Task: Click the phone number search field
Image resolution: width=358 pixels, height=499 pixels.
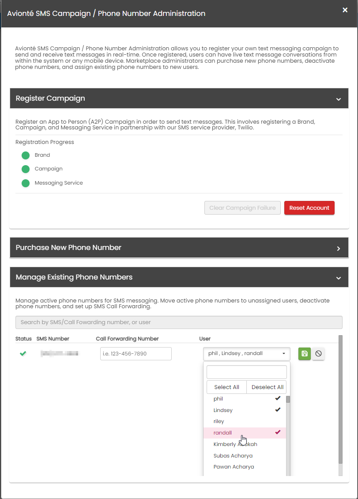Action: point(179,322)
